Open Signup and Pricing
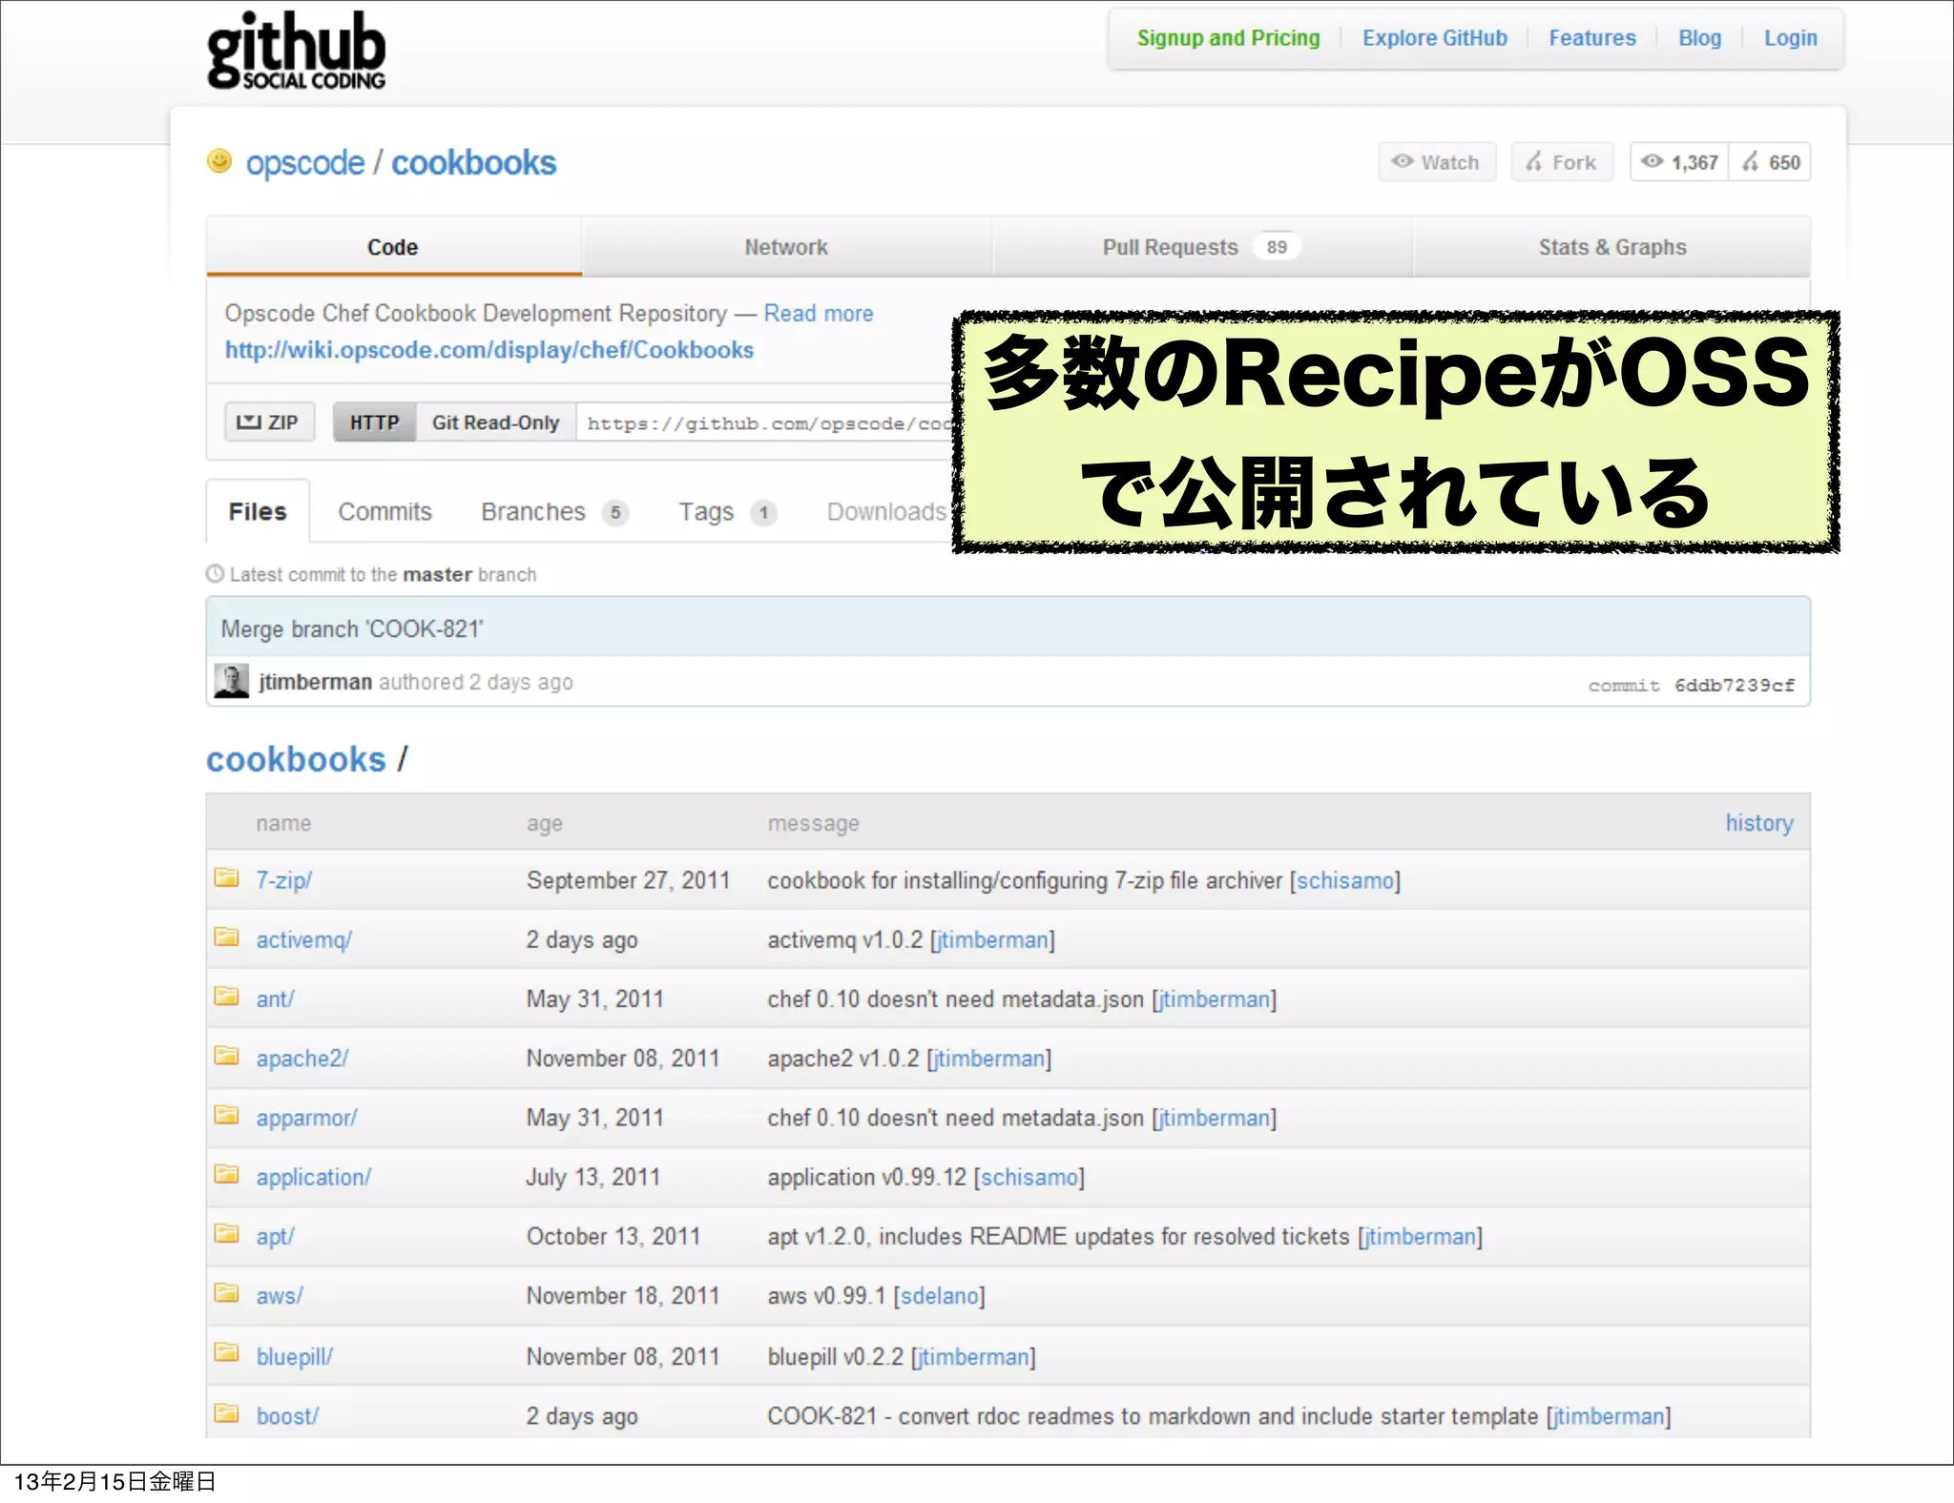The width and height of the screenshot is (1954, 1503). pos(1228,38)
